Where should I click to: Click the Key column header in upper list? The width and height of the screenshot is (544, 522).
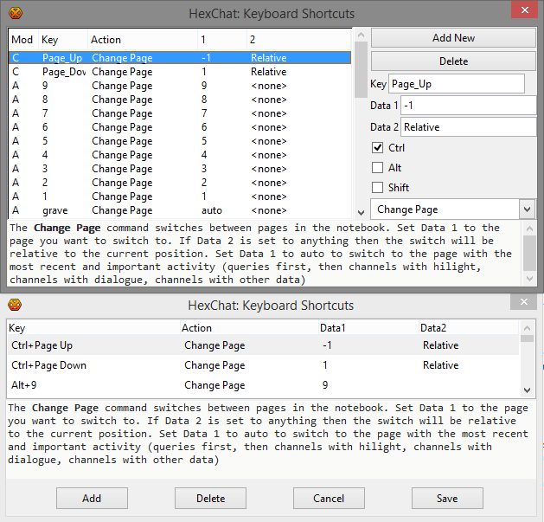63,40
